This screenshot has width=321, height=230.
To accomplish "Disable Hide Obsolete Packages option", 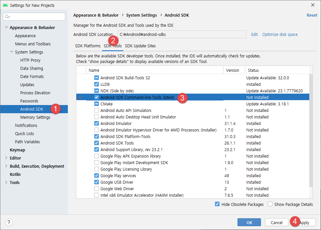I will click(x=217, y=204).
